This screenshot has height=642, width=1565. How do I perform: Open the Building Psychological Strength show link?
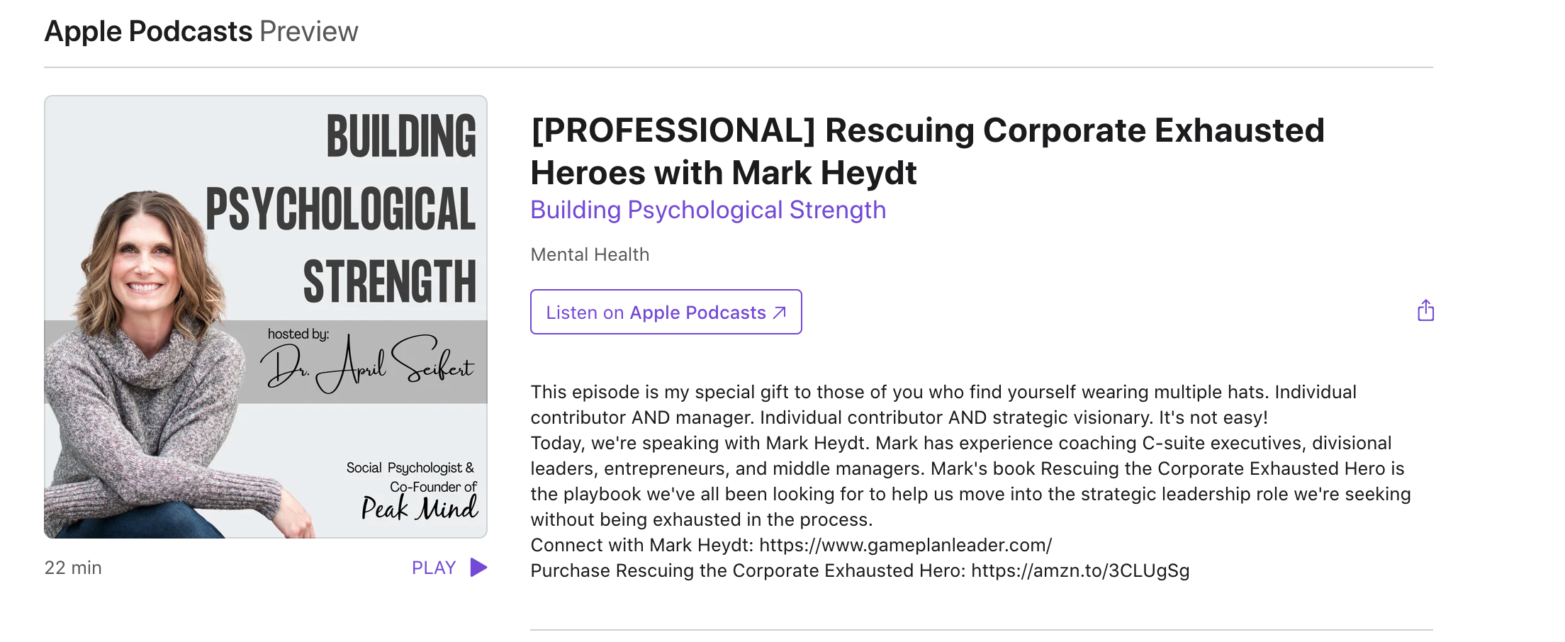tap(708, 210)
